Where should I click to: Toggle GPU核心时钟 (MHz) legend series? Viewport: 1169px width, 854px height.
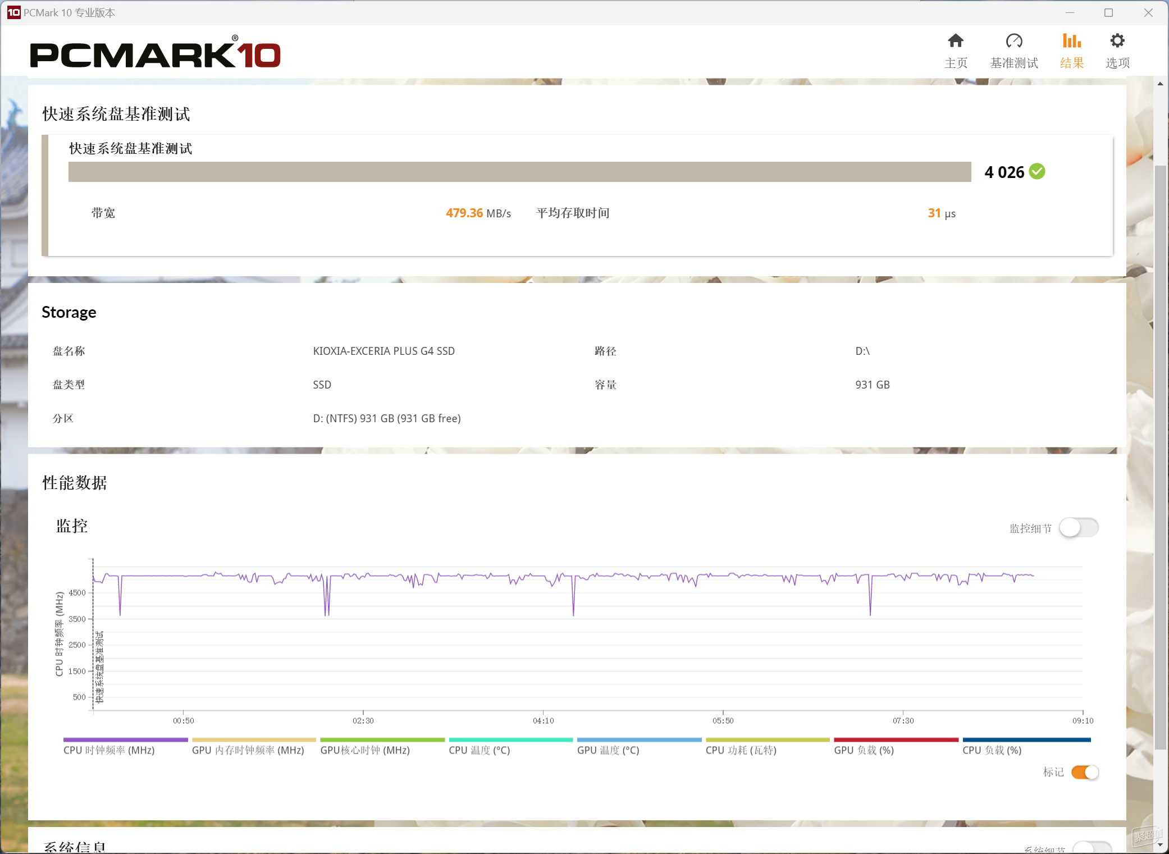382,747
